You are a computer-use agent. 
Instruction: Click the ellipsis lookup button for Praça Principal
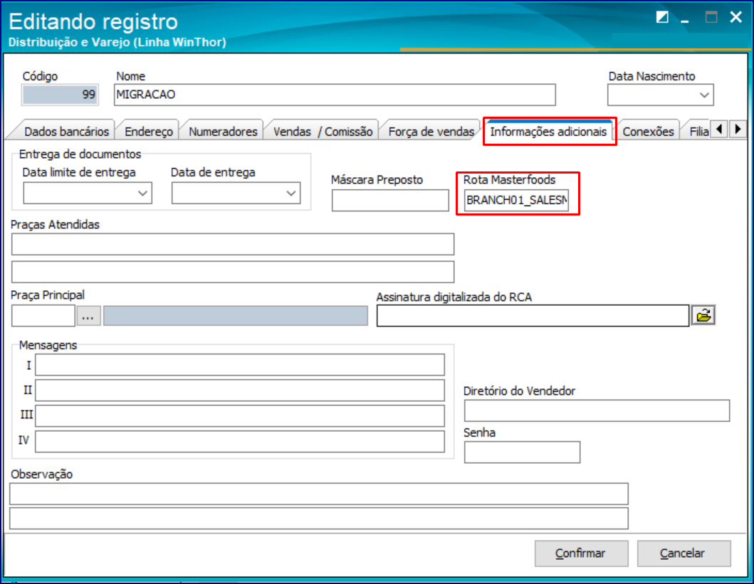88,316
